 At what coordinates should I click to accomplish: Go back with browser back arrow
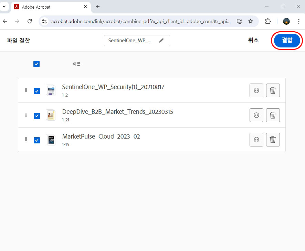pyautogui.click(x=5, y=21)
